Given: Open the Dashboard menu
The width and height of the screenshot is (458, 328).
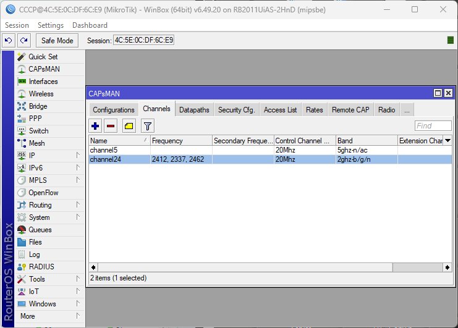Looking at the screenshot, I should tap(90, 25).
